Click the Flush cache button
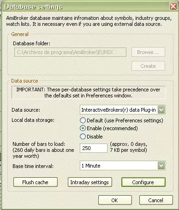The width and height of the screenshot is (179, 210). (36, 182)
